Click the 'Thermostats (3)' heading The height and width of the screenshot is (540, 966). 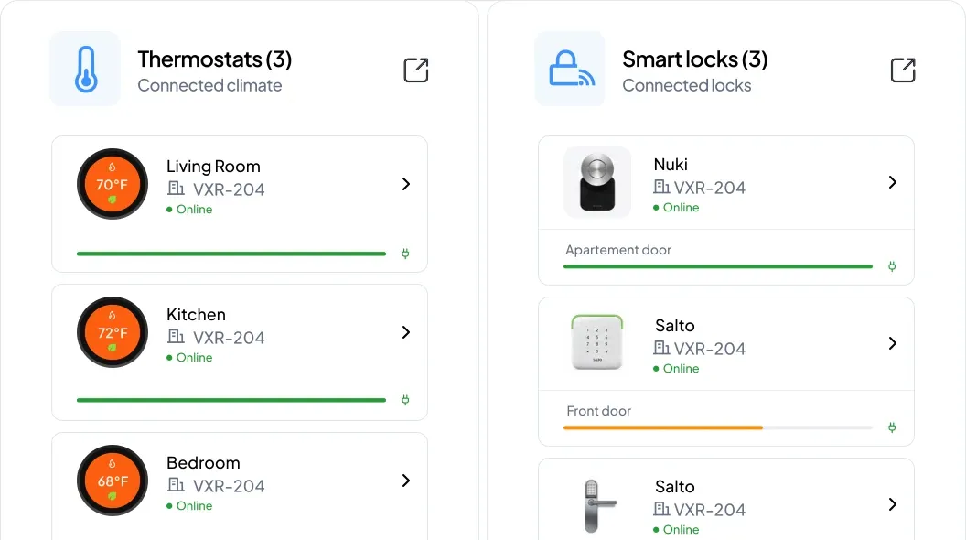pos(214,59)
